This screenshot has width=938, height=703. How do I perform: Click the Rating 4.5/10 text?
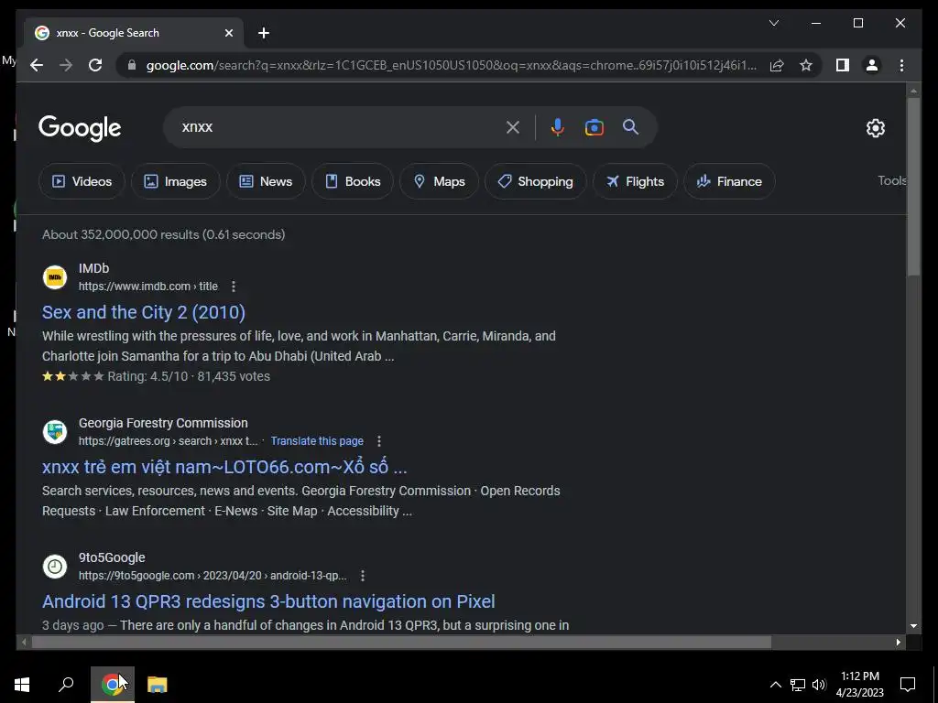coord(147,376)
